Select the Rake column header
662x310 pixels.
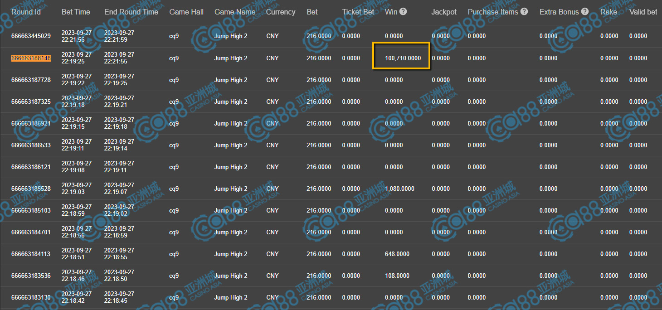click(608, 12)
